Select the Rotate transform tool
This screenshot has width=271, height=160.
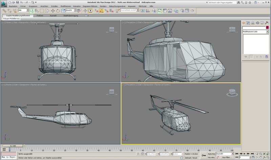[x=58, y=11]
